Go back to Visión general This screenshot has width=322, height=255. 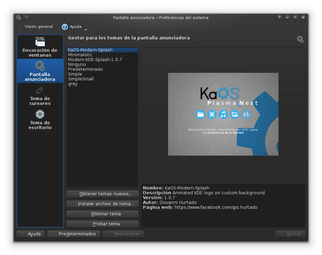pyautogui.click(x=36, y=27)
